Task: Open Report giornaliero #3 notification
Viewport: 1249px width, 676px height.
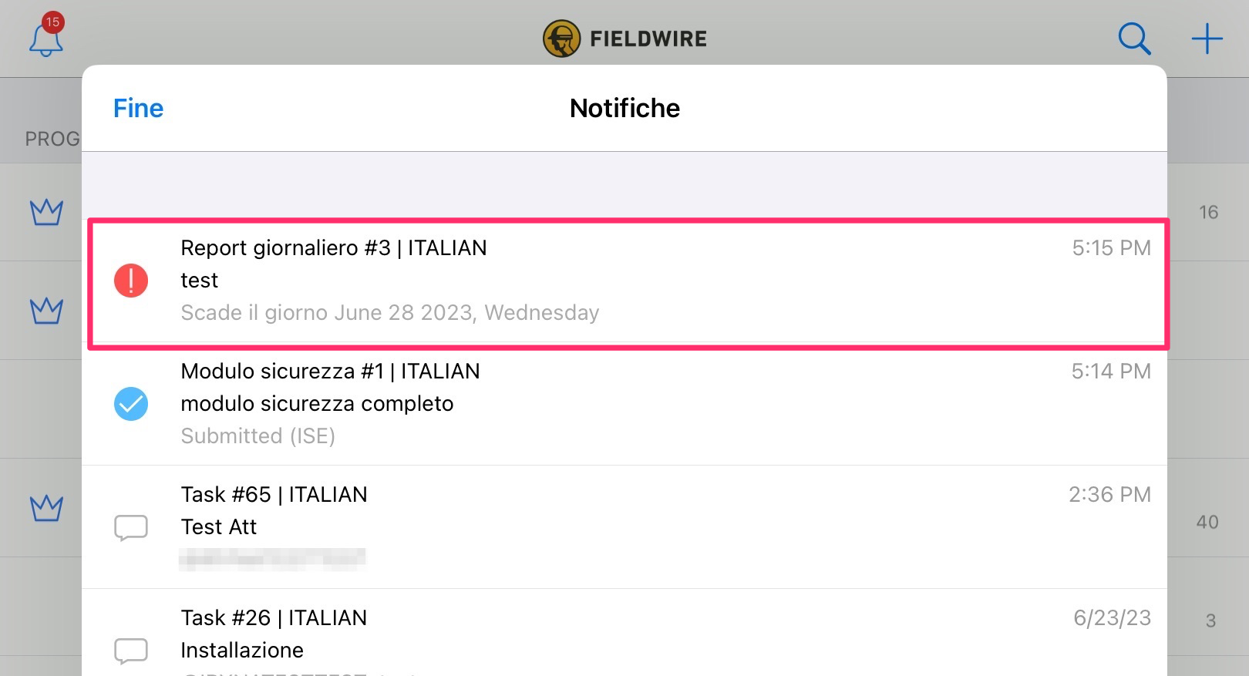Action: coord(628,284)
